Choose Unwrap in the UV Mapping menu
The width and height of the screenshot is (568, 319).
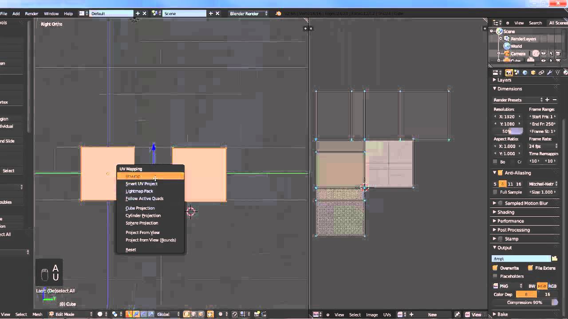pos(150,176)
